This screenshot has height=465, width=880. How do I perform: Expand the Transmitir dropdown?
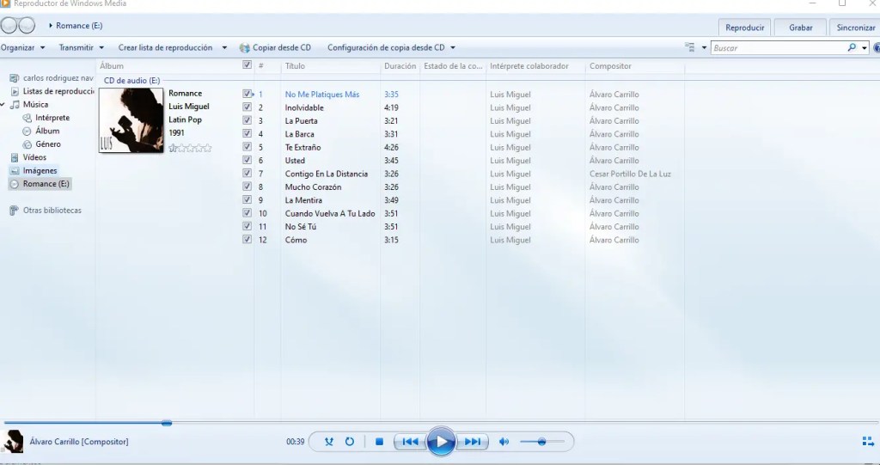82,48
